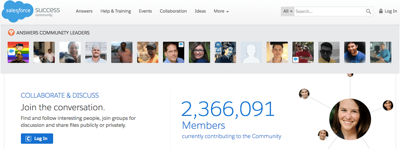The width and height of the screenshot is (400, 149).
Task: Click 'currently contributing to the Community' text
Action: (232, 136)
